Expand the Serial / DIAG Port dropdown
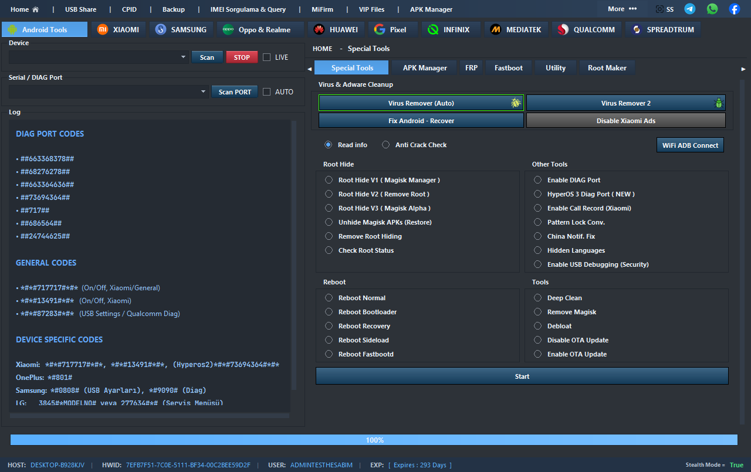751x472 pixels. pyautogui.click(x=204, y=92)
